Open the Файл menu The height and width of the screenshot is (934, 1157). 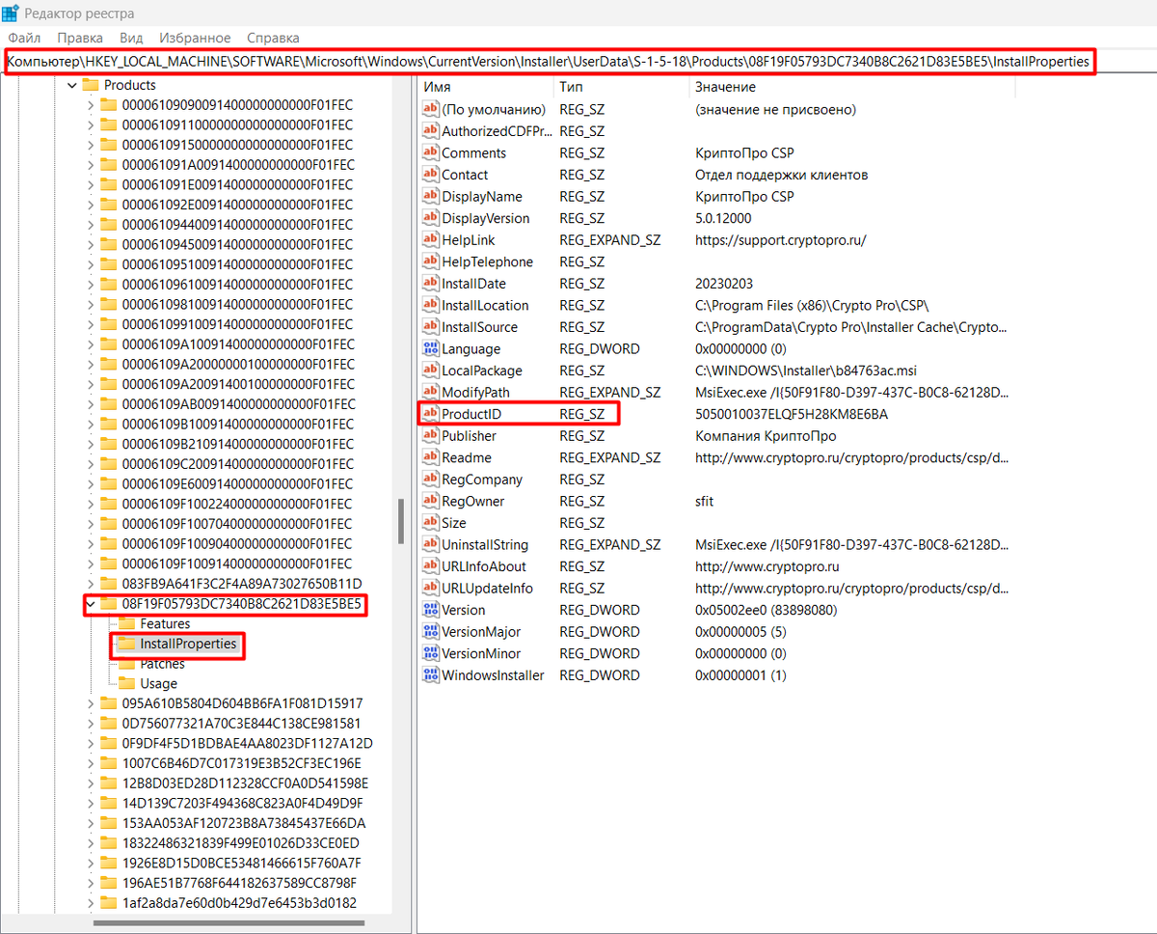click(x=24, y=38)
